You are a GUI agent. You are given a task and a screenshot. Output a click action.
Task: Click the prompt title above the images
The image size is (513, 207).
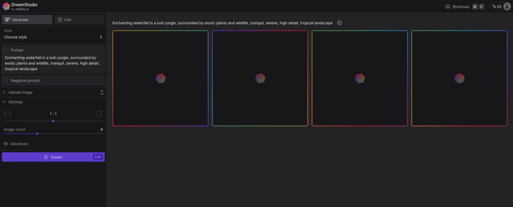click(222, 23)
